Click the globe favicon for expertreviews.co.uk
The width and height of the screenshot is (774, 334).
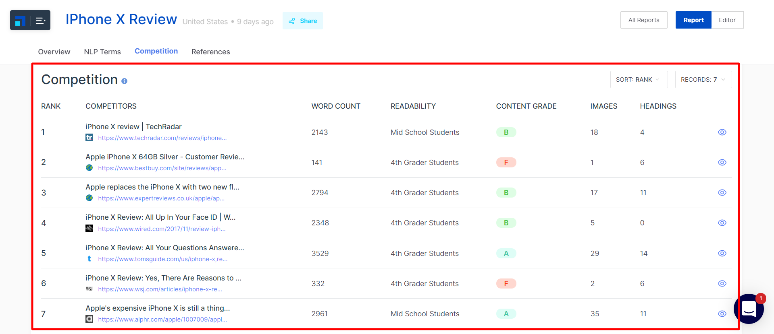coord(89,198)
